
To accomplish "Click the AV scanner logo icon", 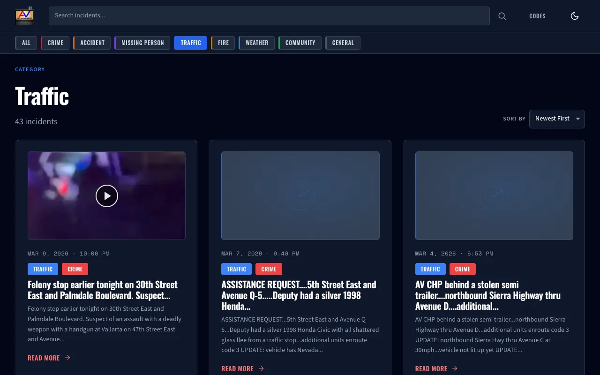I will click(x=24, y=16).
